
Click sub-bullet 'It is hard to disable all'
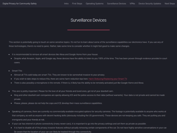[x=90, y=130]
